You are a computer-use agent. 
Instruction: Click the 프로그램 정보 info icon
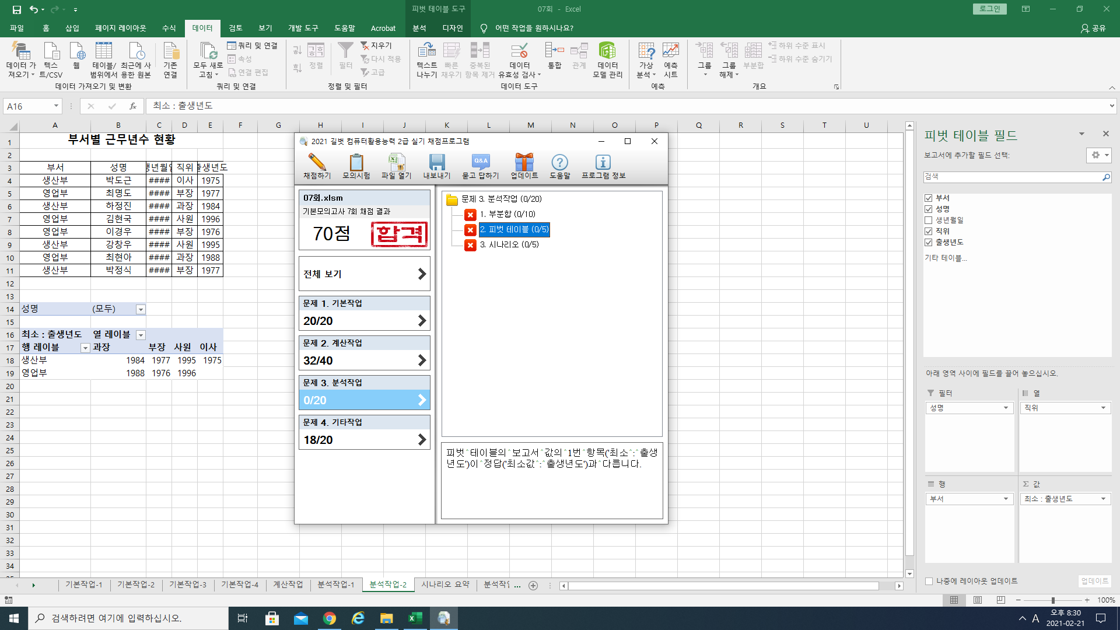click(603, 166)
